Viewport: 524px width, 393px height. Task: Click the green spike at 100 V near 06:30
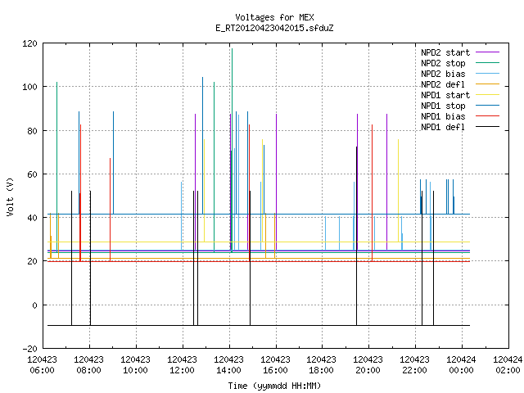click(56, 167)
